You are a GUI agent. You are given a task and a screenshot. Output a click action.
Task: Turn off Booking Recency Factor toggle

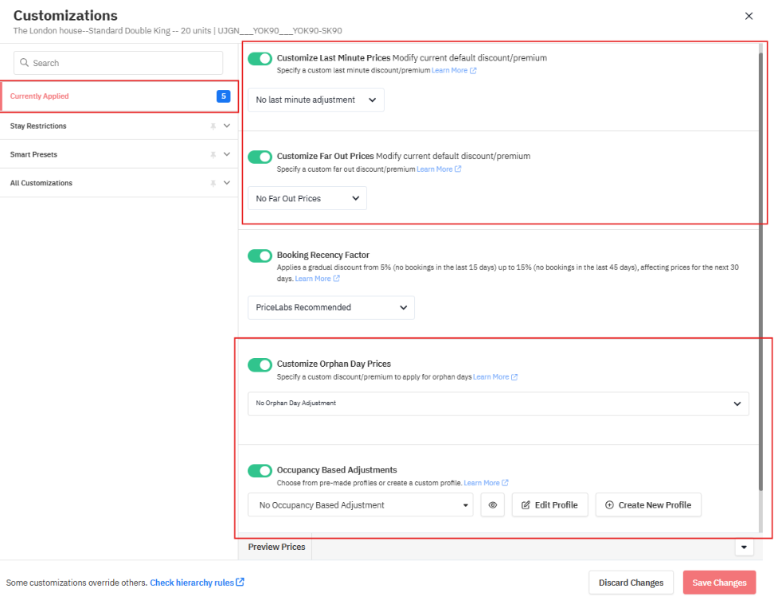tap(260, 255)
